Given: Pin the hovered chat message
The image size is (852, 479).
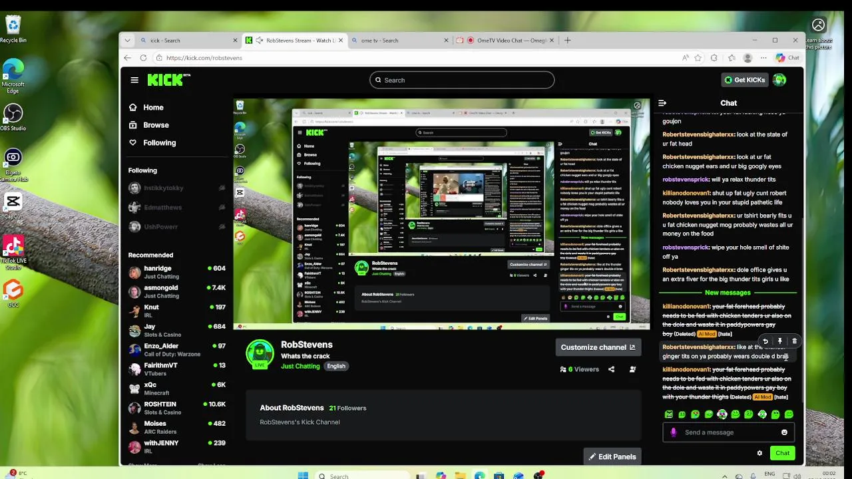Looking at the screenshot, I should tap(780, 341).
